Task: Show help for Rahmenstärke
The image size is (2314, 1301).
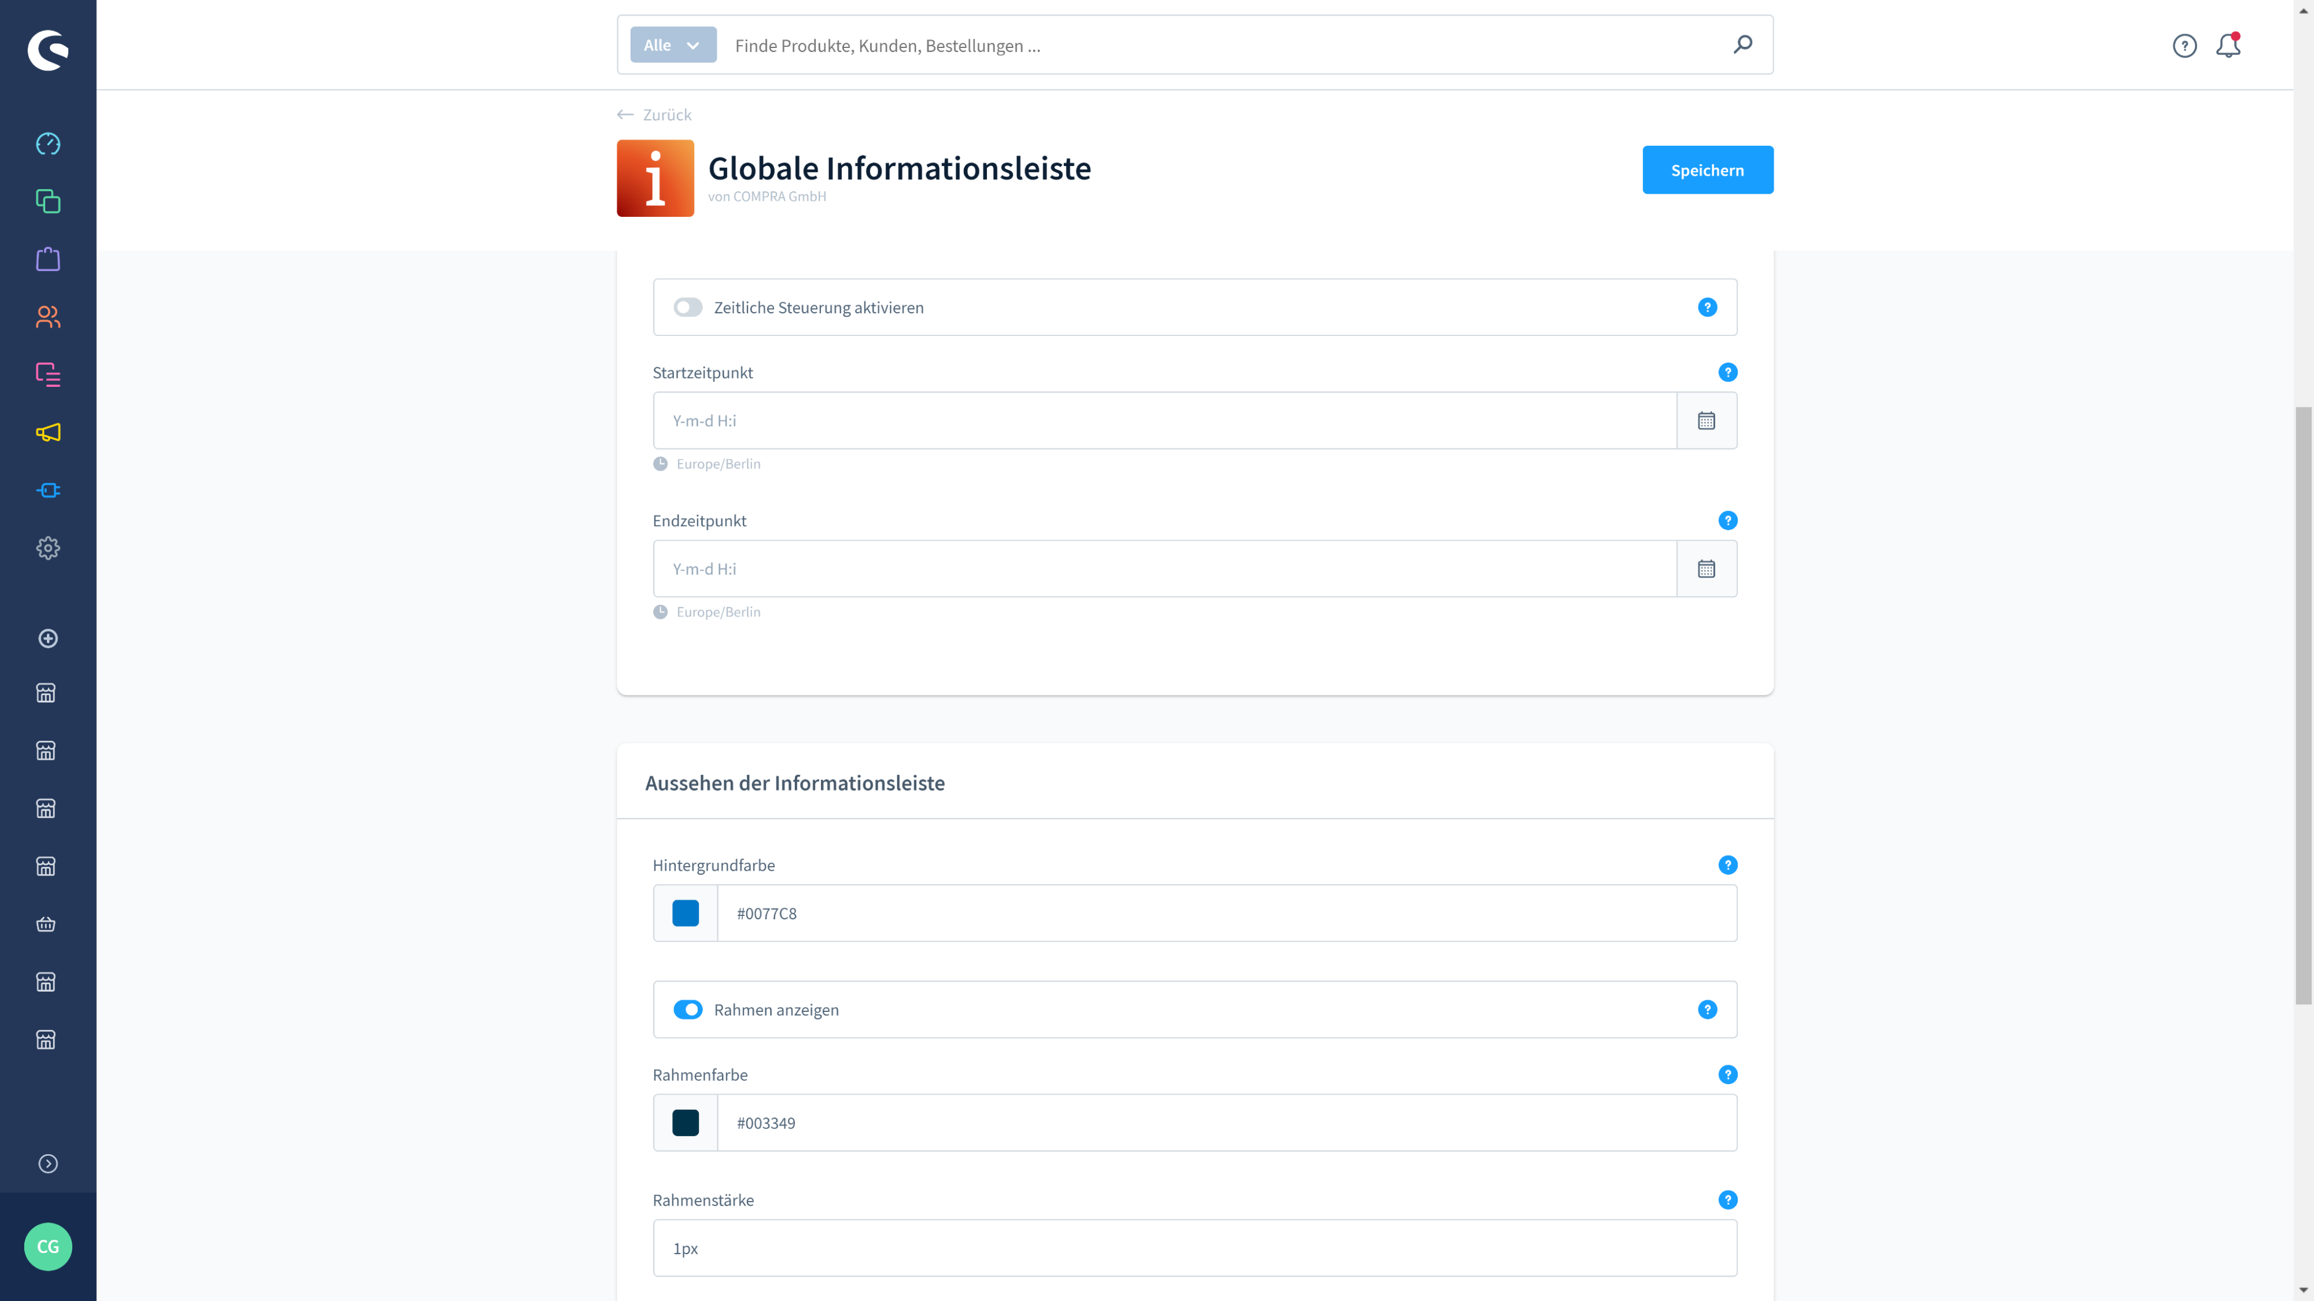Action: 1727,1200
